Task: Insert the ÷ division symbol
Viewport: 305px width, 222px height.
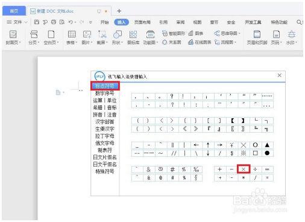Action: [x=255, y=170]
